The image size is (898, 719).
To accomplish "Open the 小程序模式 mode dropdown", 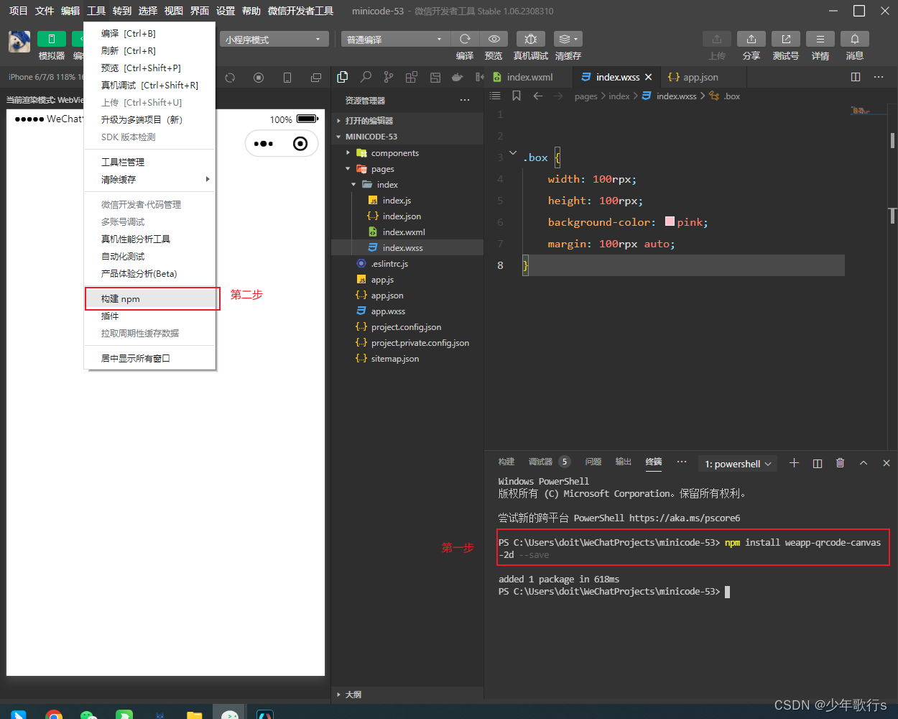I will pos(274,39).
